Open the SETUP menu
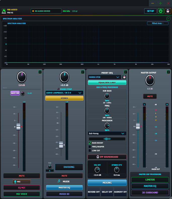The image size is (172, 199). pos(150,11)
